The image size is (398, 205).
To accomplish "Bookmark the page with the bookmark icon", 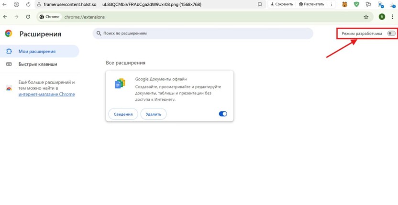I will pos(260,4).
